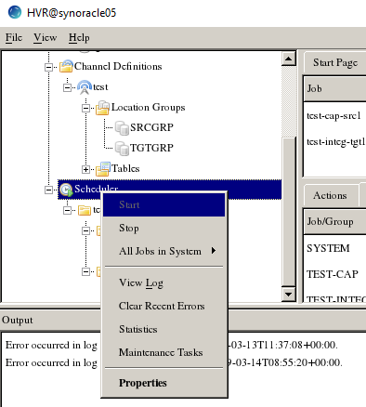
Task: Select Maintenance Tasks menu entry
Action: pyautogui.click(x=163, y=352)
